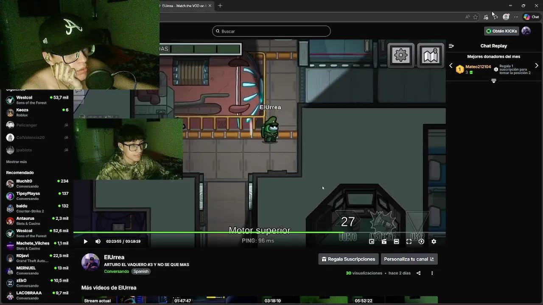Image resolution: width=543 pixels, height=305 pixels.
Task: Open offline channel ColValencia20
Action: [37, 137]
